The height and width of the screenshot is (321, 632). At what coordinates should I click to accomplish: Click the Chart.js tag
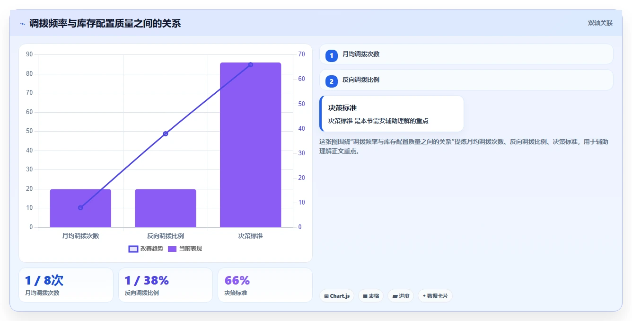337,296
